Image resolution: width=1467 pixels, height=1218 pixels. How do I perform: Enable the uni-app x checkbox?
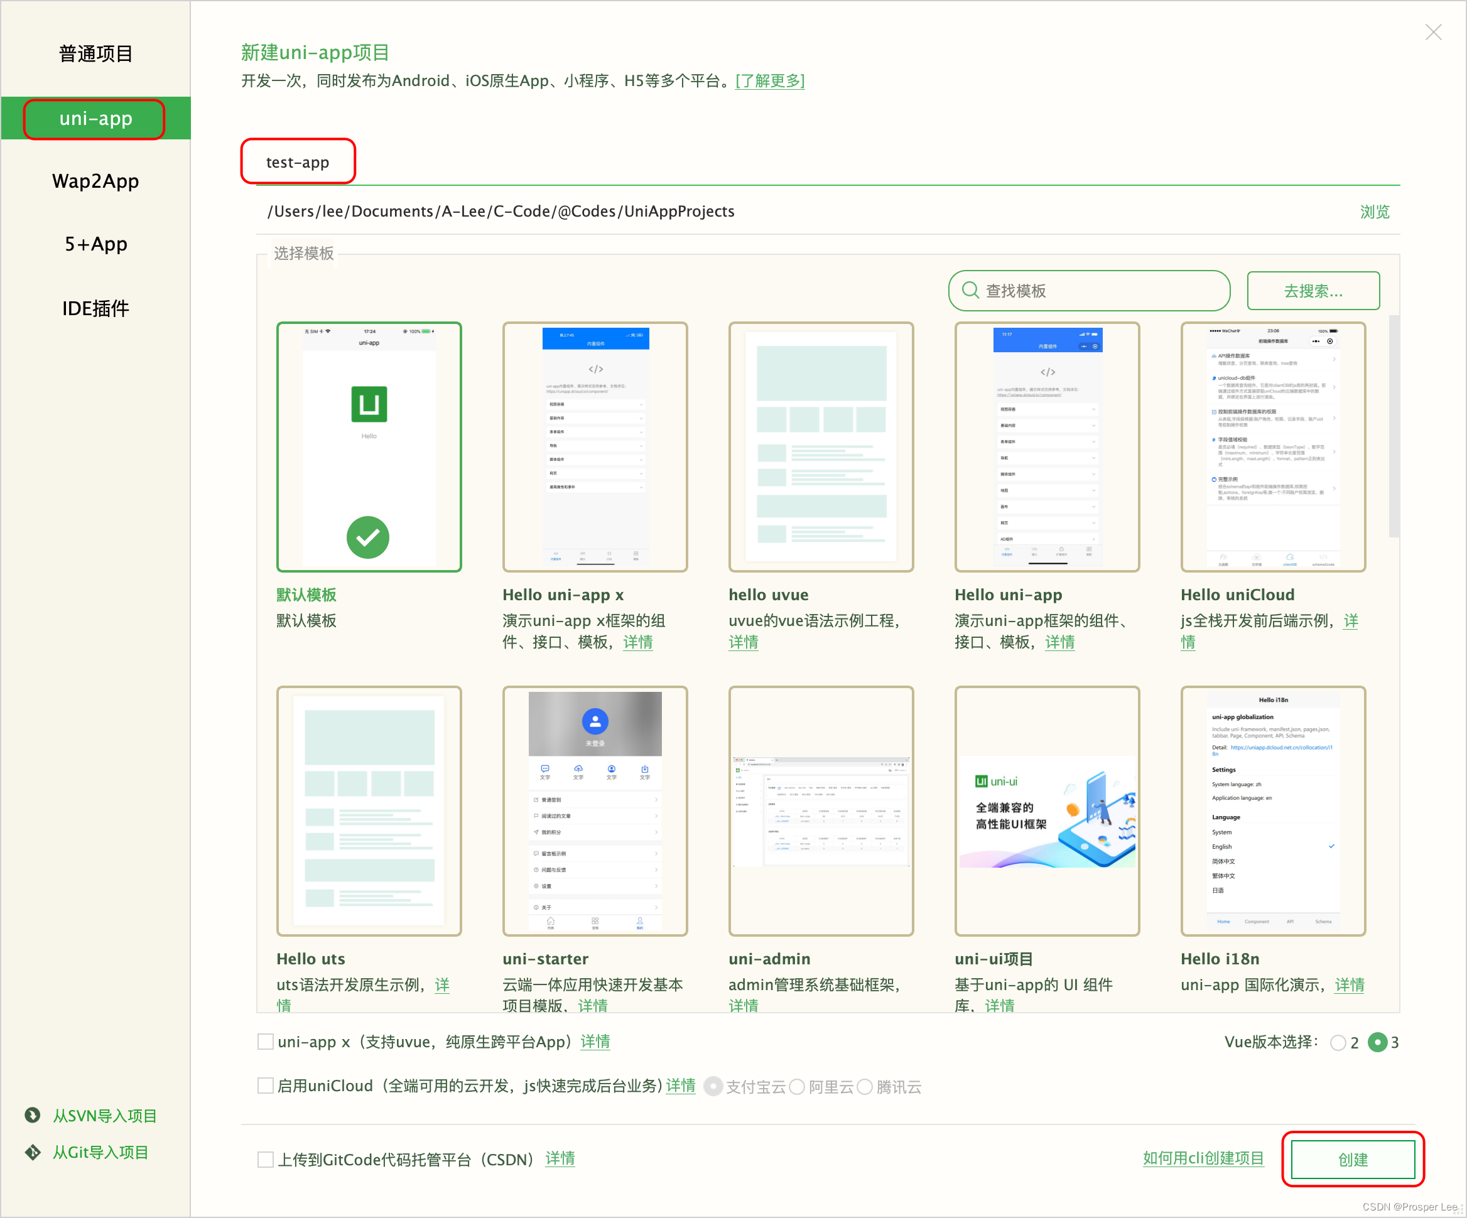(x=266, y=1042)
